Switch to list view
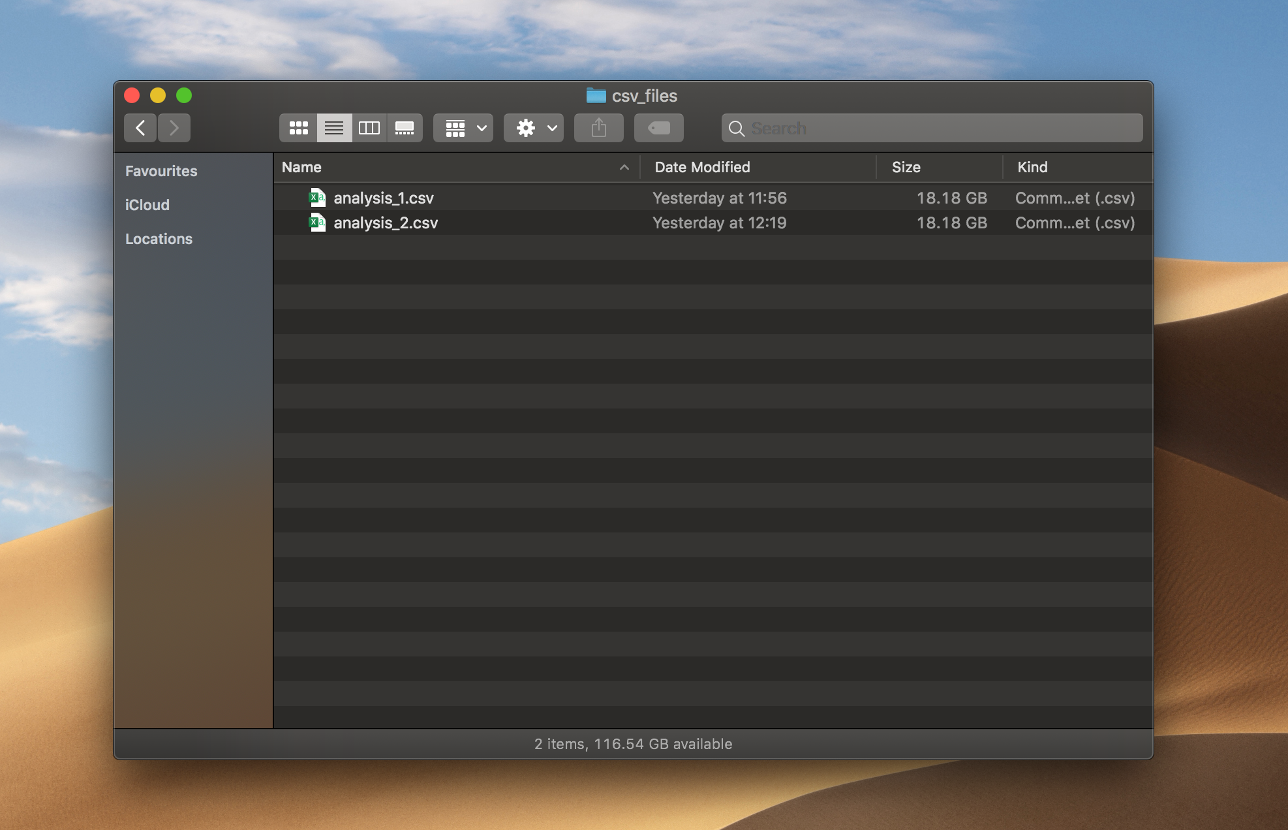This screenshot has height=830, width=1288. [334, 128]
